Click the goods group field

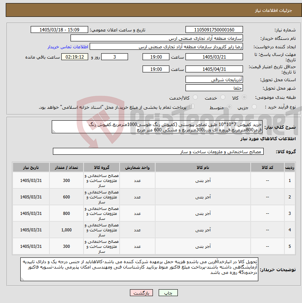click(x=158, y=151)
